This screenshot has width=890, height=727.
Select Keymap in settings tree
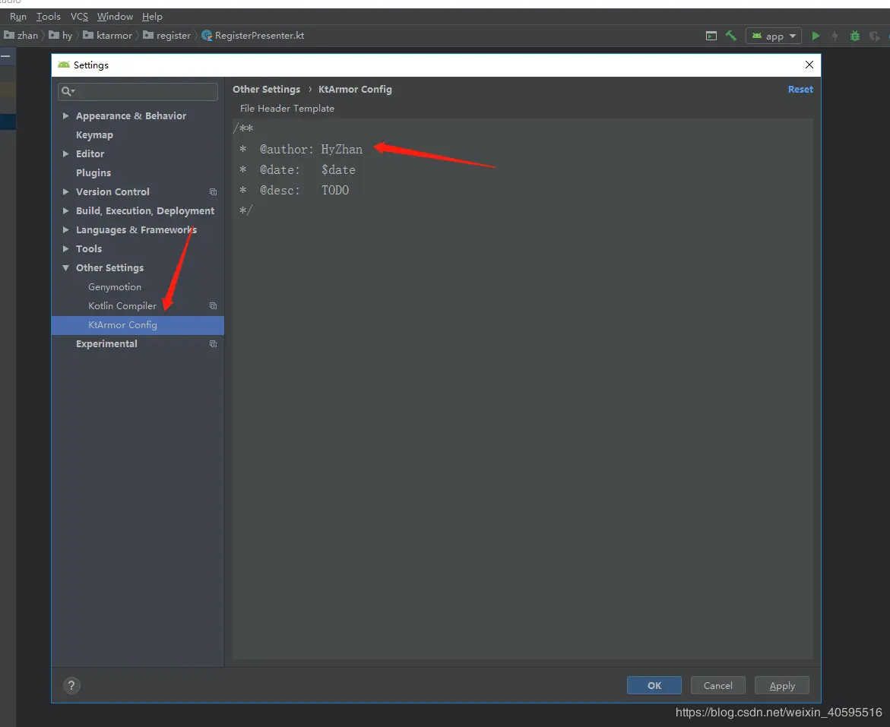click(x=94, y=135)
